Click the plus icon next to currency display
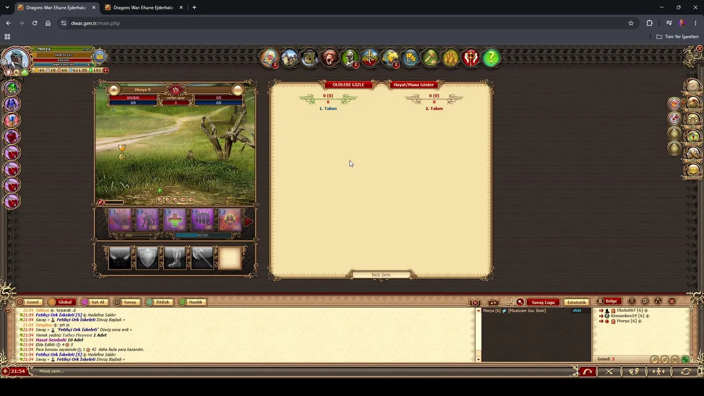This screenshot has width=704, height=396. (x=106, y=70)
